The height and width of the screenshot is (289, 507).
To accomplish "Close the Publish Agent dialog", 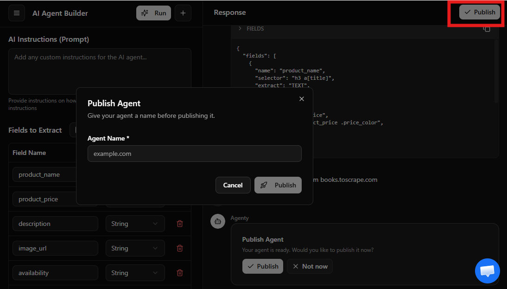I will click(302, 99).
